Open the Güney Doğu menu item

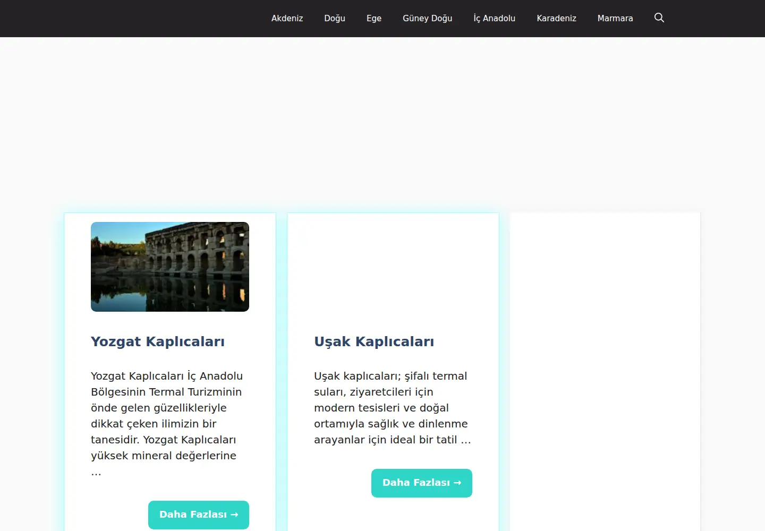point(428,18)
